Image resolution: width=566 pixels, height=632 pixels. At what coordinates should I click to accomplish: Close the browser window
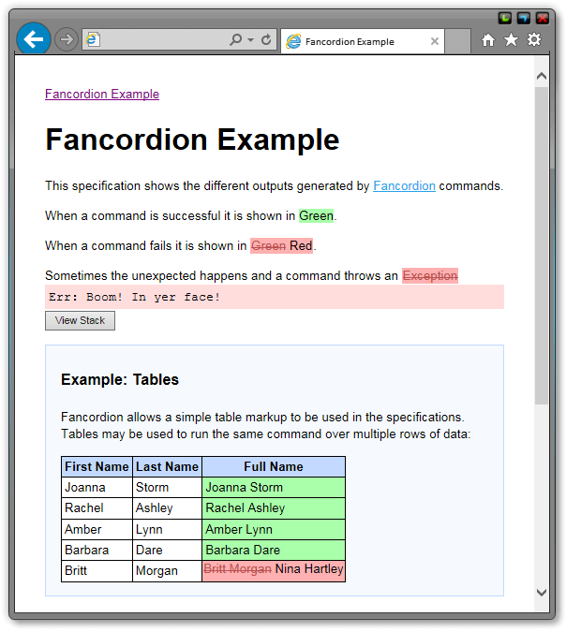click(543, 18)
